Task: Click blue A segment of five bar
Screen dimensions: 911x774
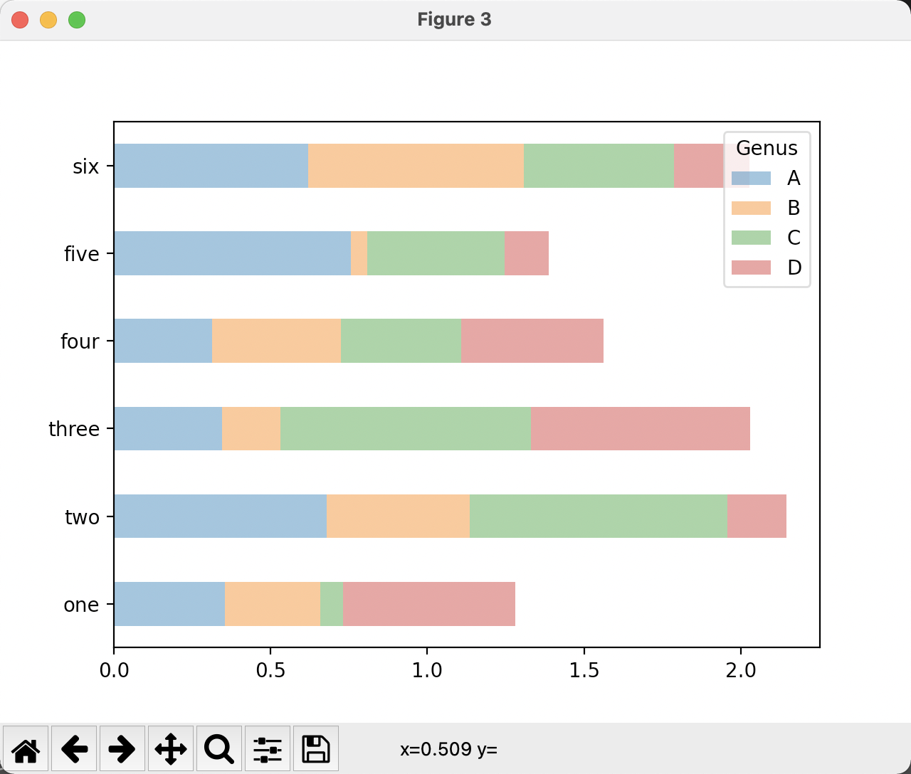Action: tap(233, 253)
